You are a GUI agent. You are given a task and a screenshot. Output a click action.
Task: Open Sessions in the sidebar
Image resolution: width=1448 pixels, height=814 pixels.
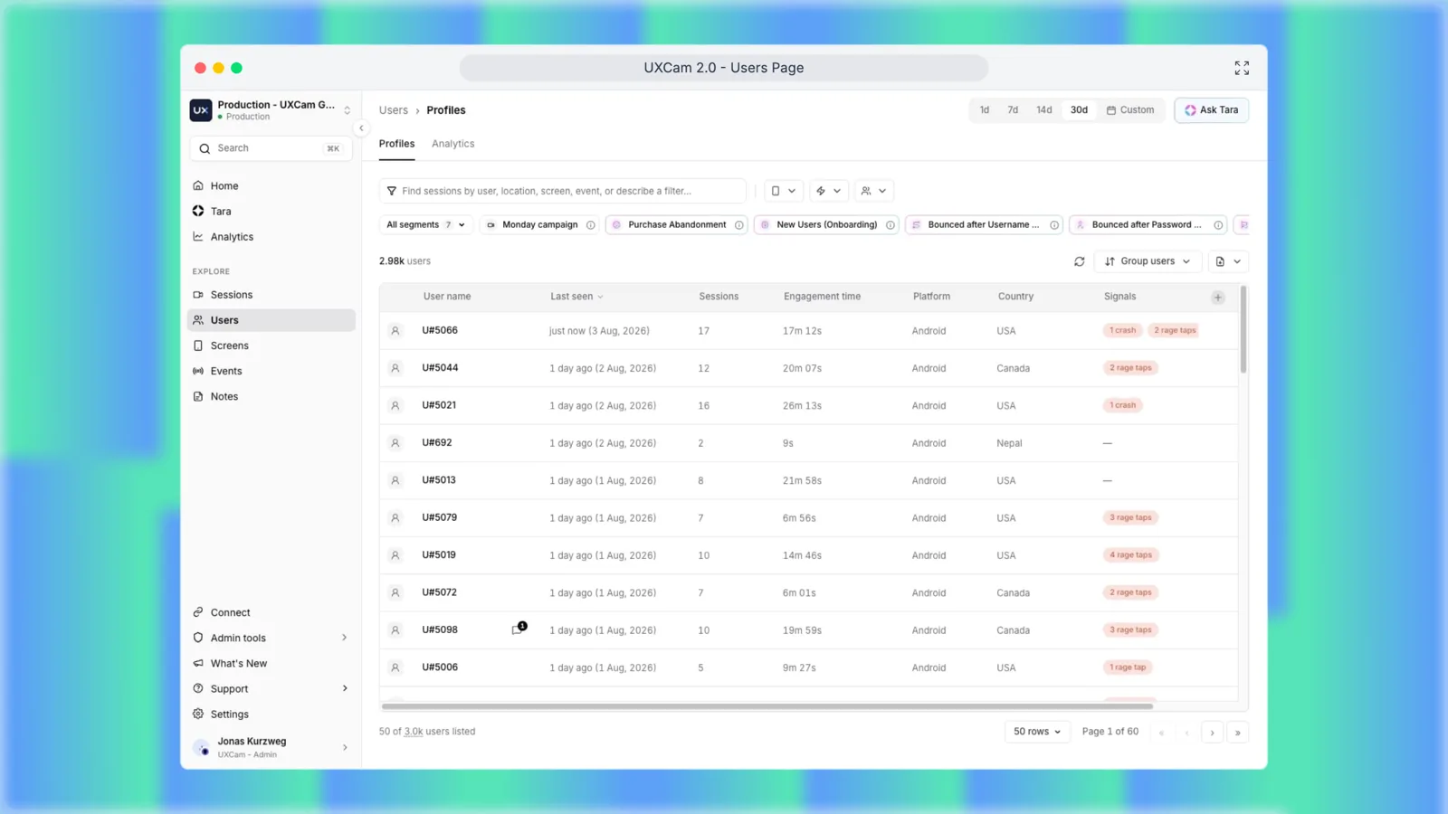tap(271, 295)
